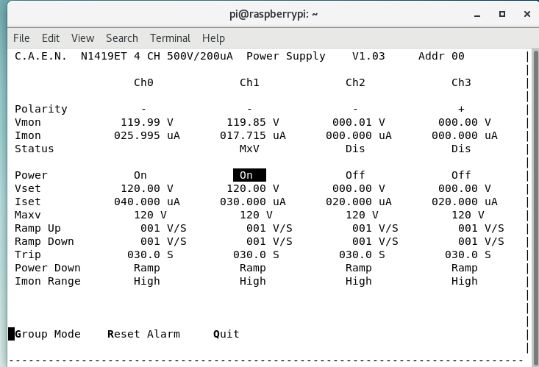Click the Polarity row label

[41, 109]
